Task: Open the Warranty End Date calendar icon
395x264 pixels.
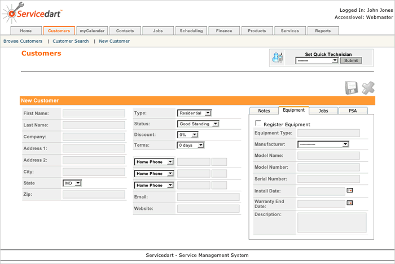Action: pos(350,203)
